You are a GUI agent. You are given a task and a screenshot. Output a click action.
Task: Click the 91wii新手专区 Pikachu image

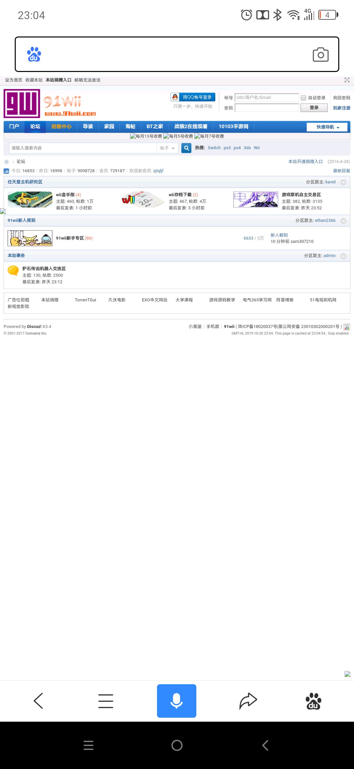click(x=30, y=238)
